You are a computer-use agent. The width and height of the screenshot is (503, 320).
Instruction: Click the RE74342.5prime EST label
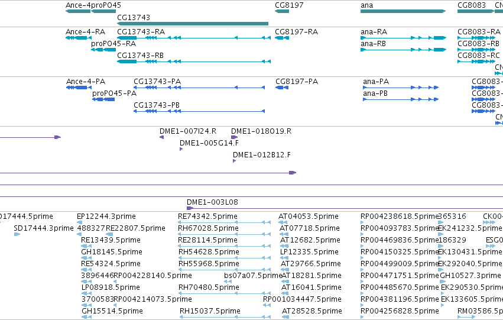click(x=207, y=216)
